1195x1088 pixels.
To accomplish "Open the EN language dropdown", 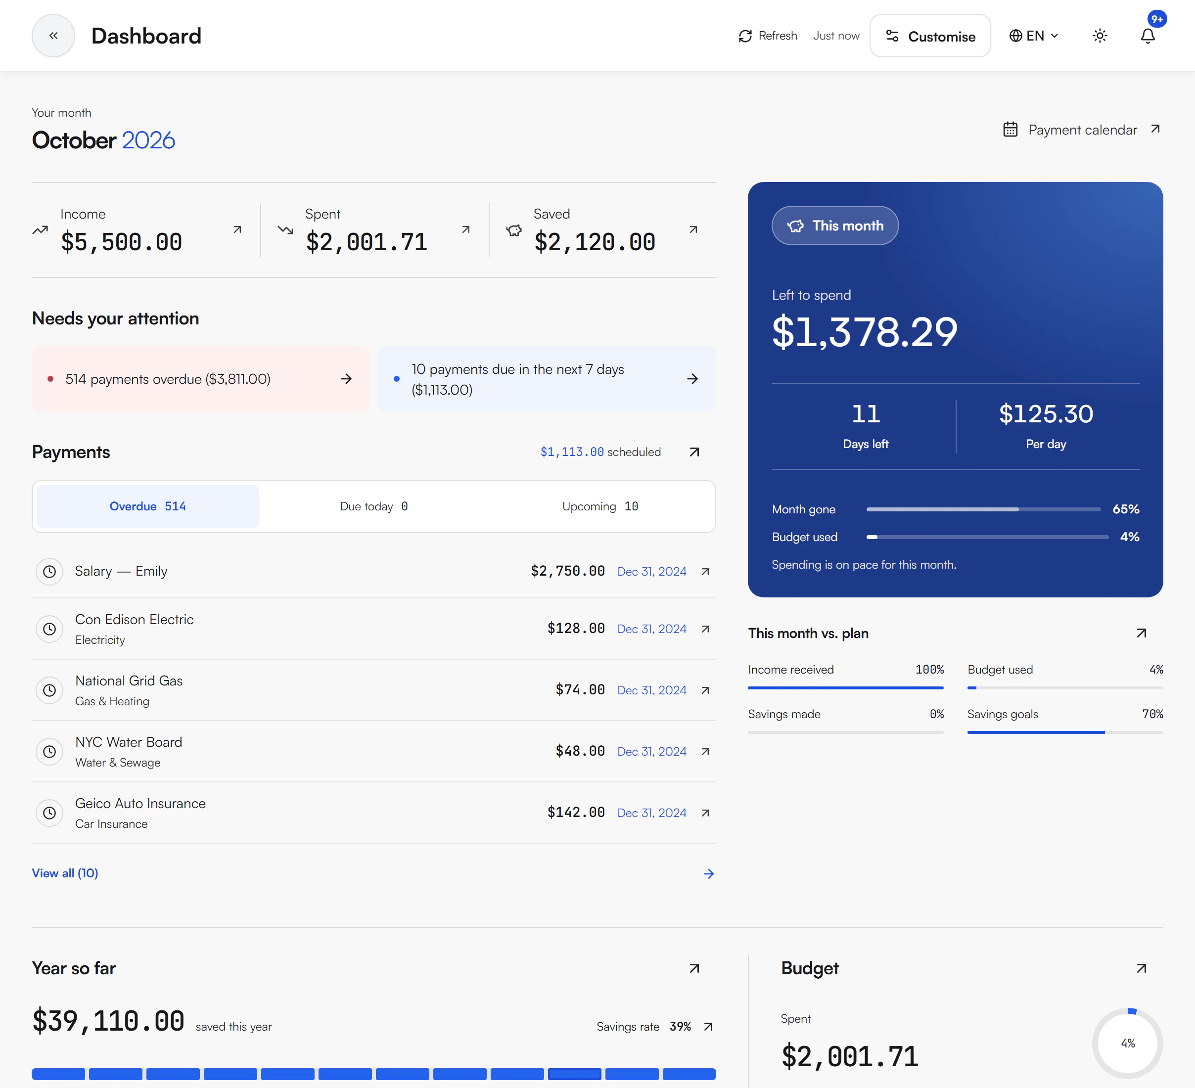I will point(1034,36).
